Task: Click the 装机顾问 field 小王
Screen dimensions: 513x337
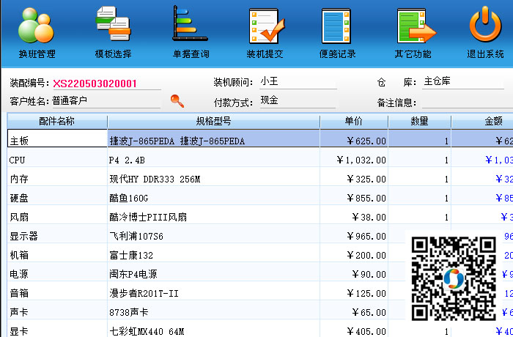Action: tap(298, 82)
